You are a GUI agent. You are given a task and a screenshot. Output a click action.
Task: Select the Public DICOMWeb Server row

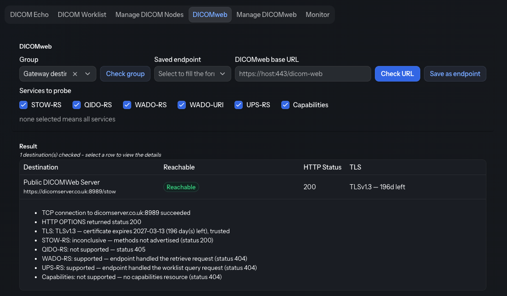click(x=253, y=187)
